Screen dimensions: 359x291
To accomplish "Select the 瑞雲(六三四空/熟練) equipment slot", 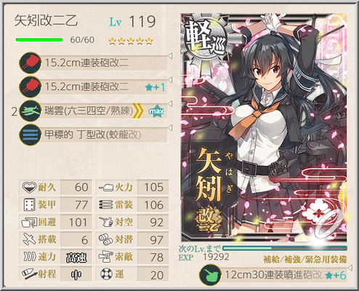I will pyautogui.click(x=93, y=111).
